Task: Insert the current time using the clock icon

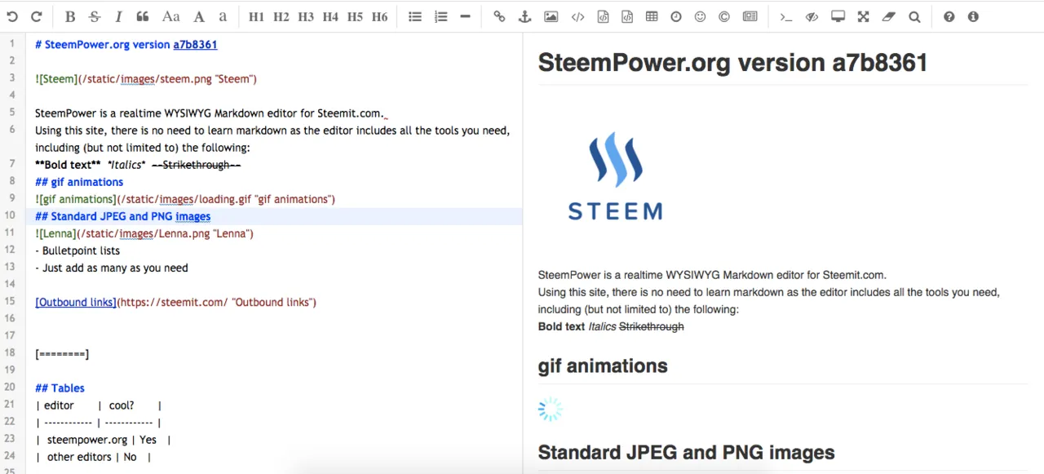Action: 676,16
